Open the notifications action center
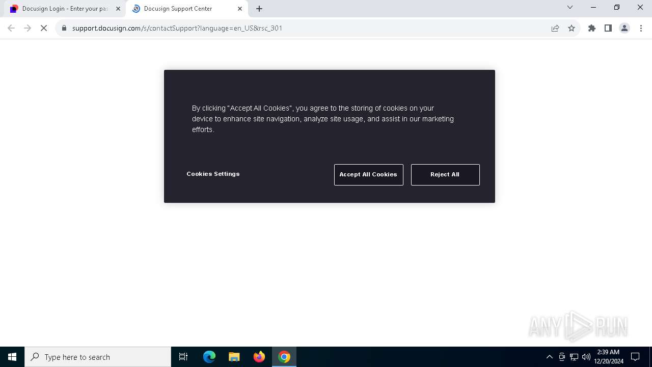This screenshot has width=652, height=367. click(635, 357)
